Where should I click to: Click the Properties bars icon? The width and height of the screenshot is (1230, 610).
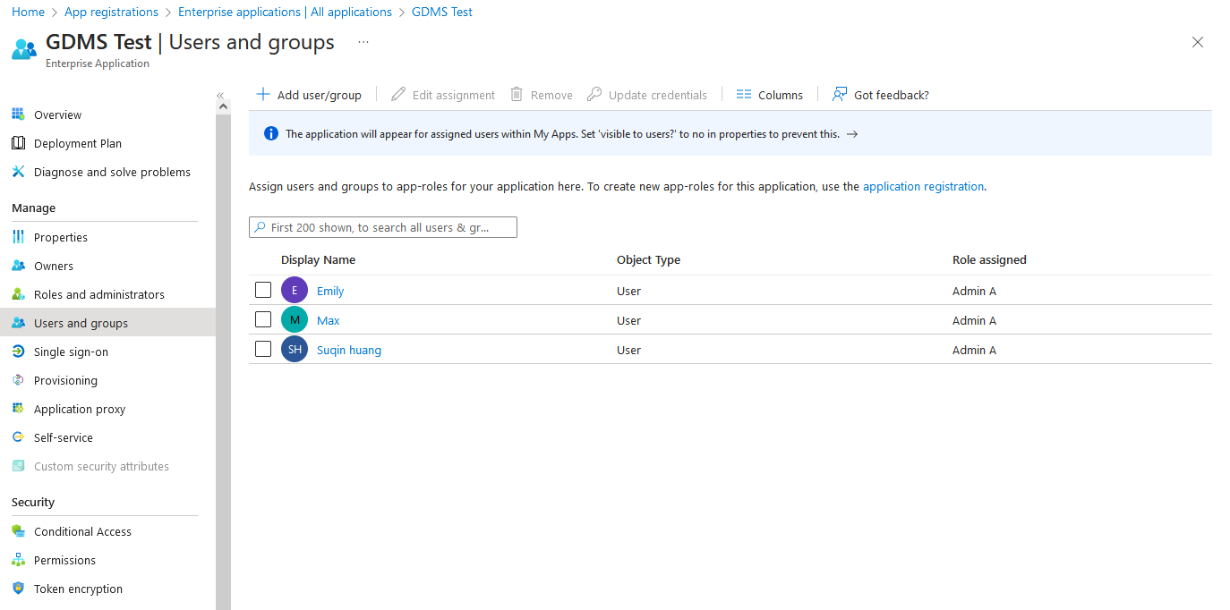pyautogui.click(x=18, y=237)
